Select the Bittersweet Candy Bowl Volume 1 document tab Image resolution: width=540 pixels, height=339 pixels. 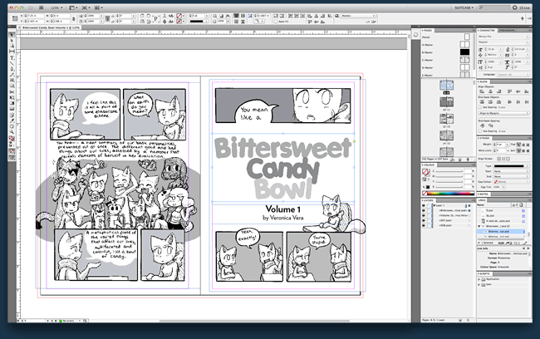[x=51, y=27]
